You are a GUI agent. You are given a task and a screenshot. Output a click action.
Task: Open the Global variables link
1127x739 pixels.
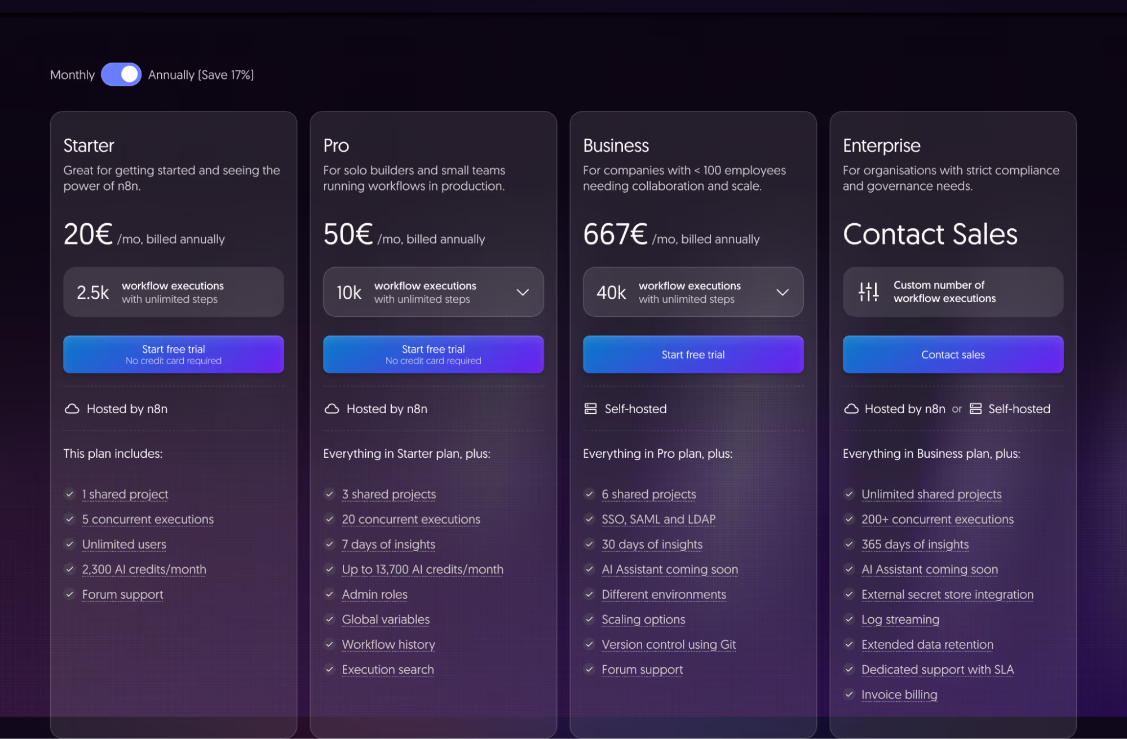tap(386, 619)
